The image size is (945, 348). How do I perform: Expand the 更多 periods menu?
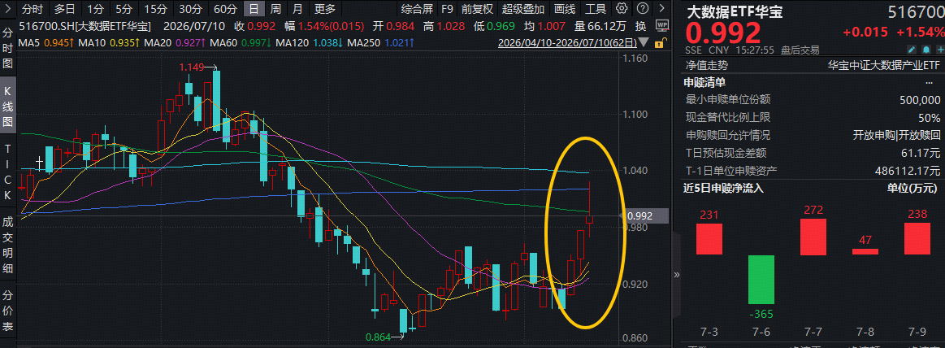[325, 8]
